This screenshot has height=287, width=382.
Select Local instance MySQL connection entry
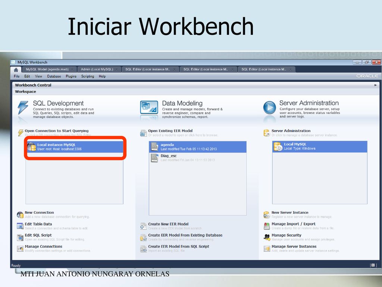tap(75, 146)
